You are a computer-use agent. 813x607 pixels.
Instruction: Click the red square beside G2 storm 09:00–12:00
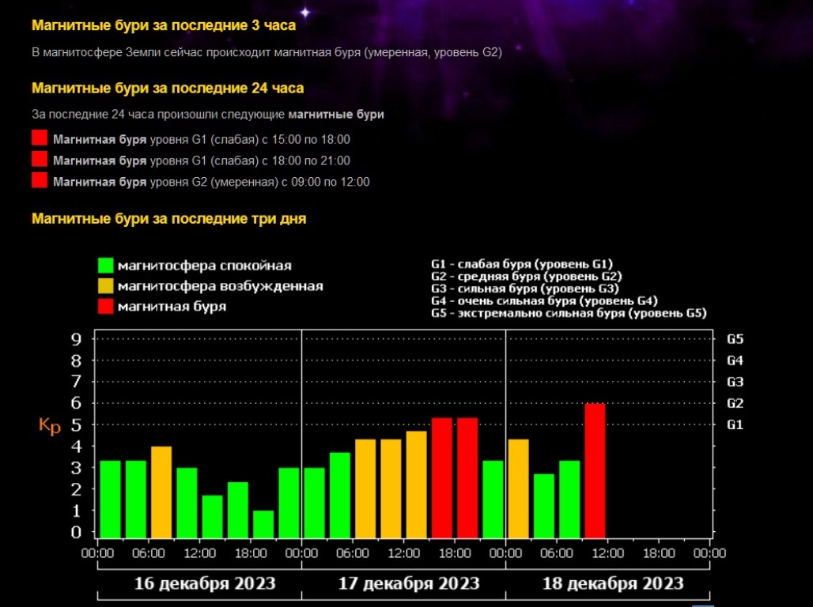click(40, 181)
